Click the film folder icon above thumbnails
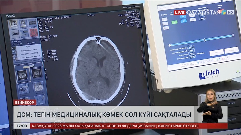 click(x=28, y=66)
